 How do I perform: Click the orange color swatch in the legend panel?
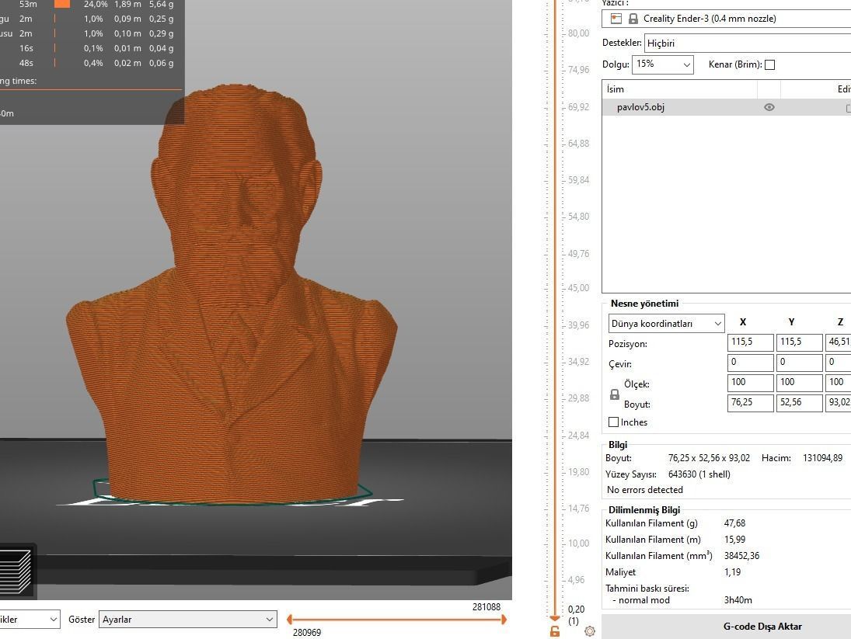pos(62,5)
